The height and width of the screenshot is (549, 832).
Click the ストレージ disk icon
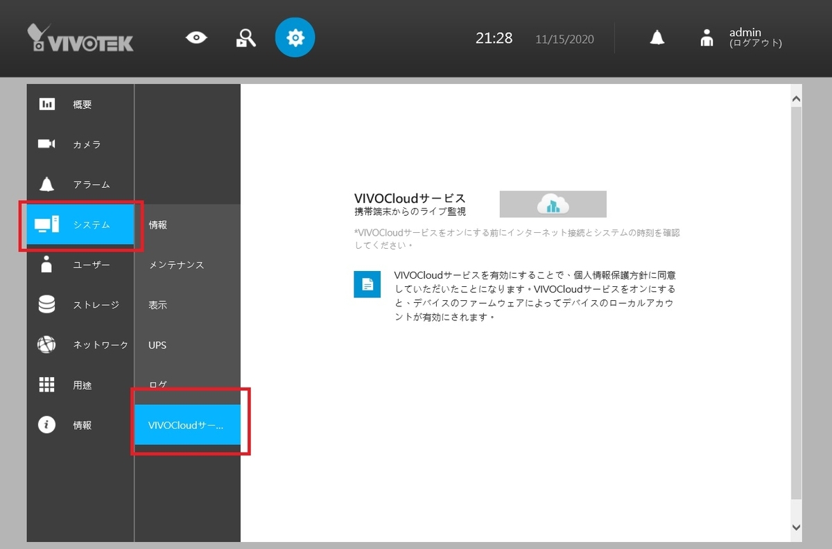pyautogui.click(x=46, y=304)
